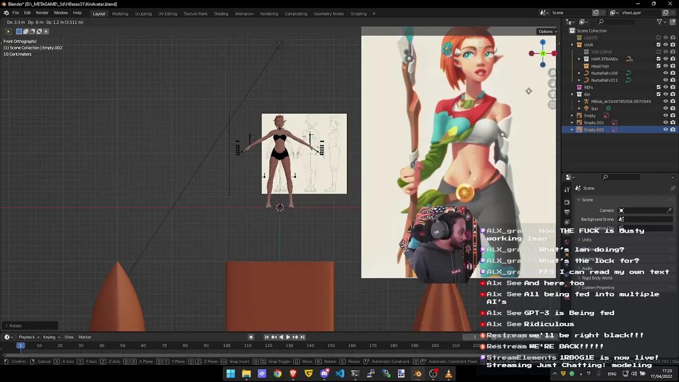The image size is (679, 382).
Task: Toggle the camera view icon
Action: (552, 94)
